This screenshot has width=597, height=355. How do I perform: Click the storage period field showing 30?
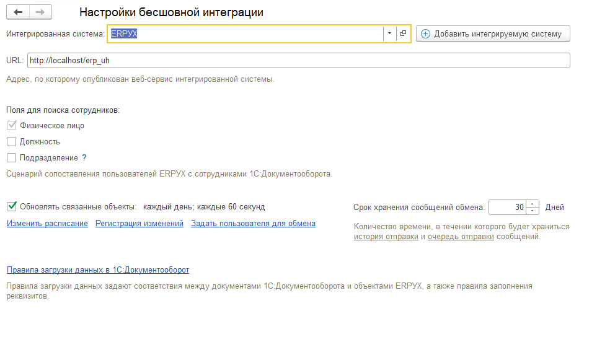[x=507, y=208]
